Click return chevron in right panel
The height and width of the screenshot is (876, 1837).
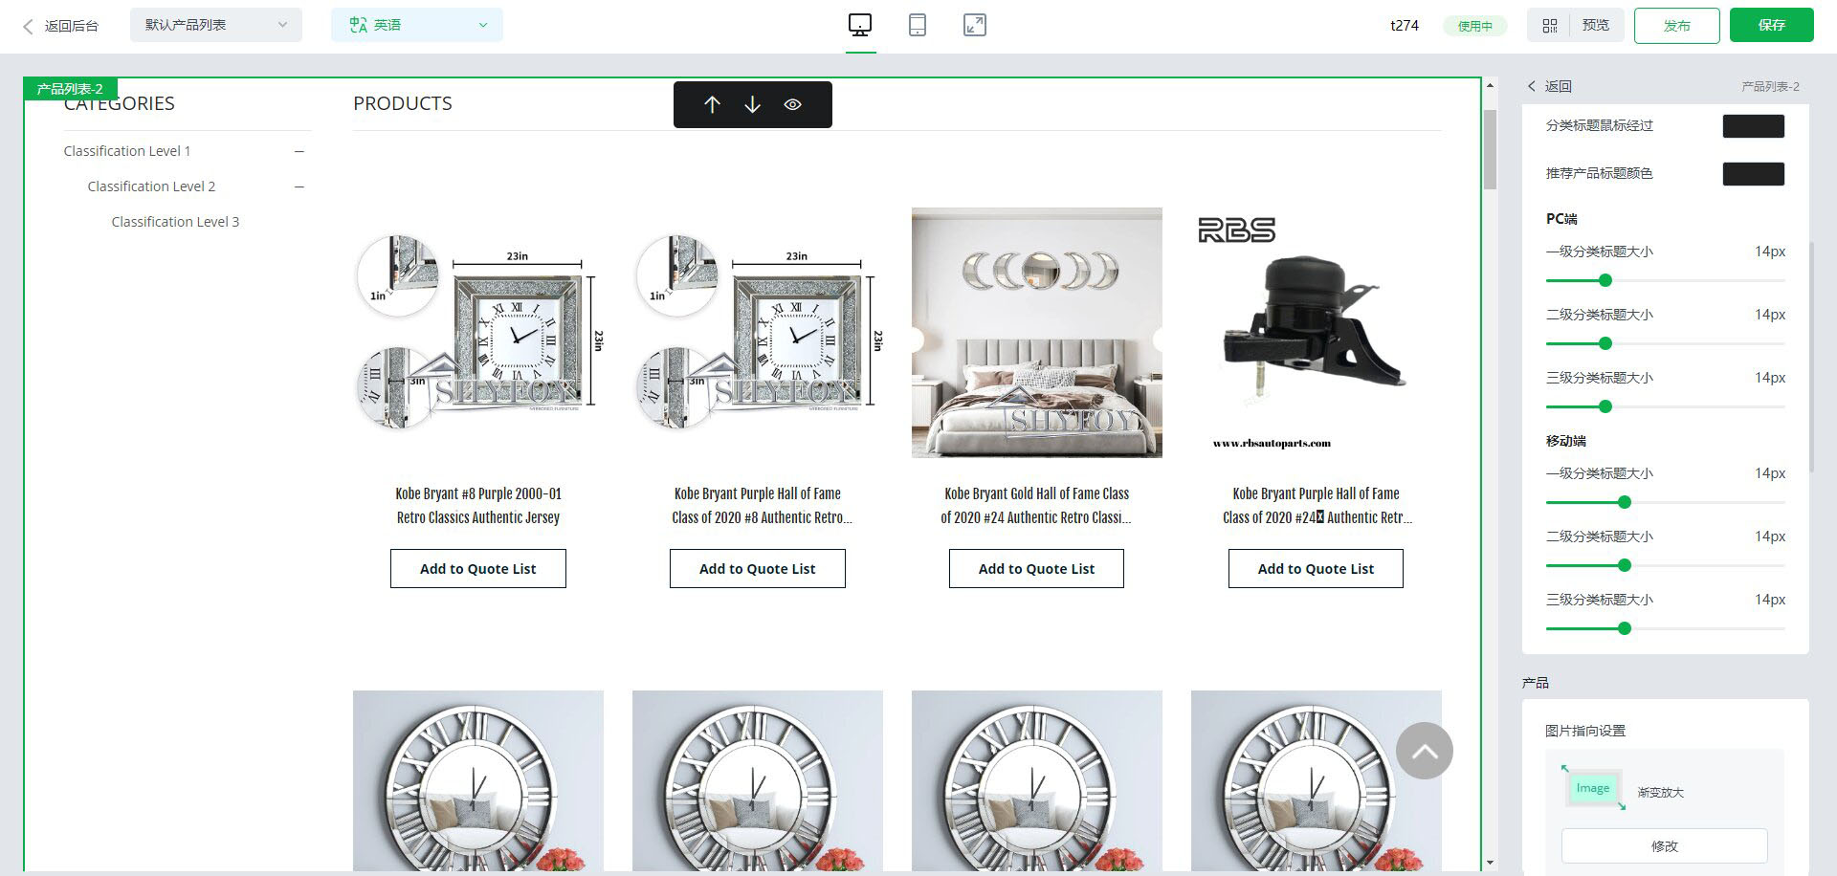pyautogui.click(x=1531, y=86)
